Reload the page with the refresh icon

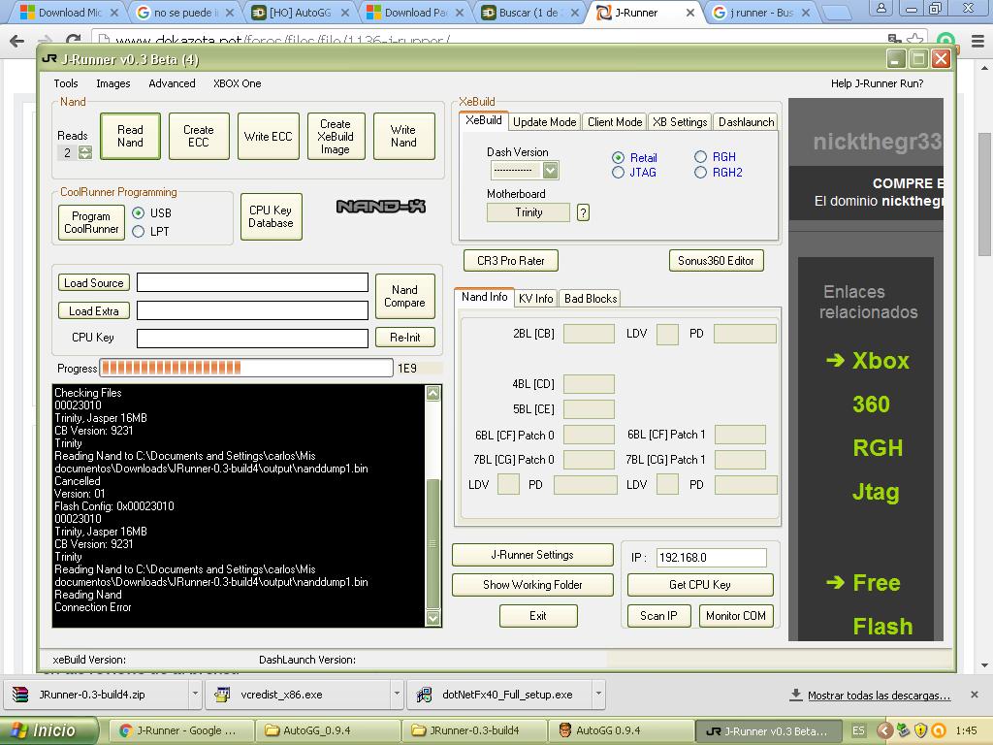74,41
